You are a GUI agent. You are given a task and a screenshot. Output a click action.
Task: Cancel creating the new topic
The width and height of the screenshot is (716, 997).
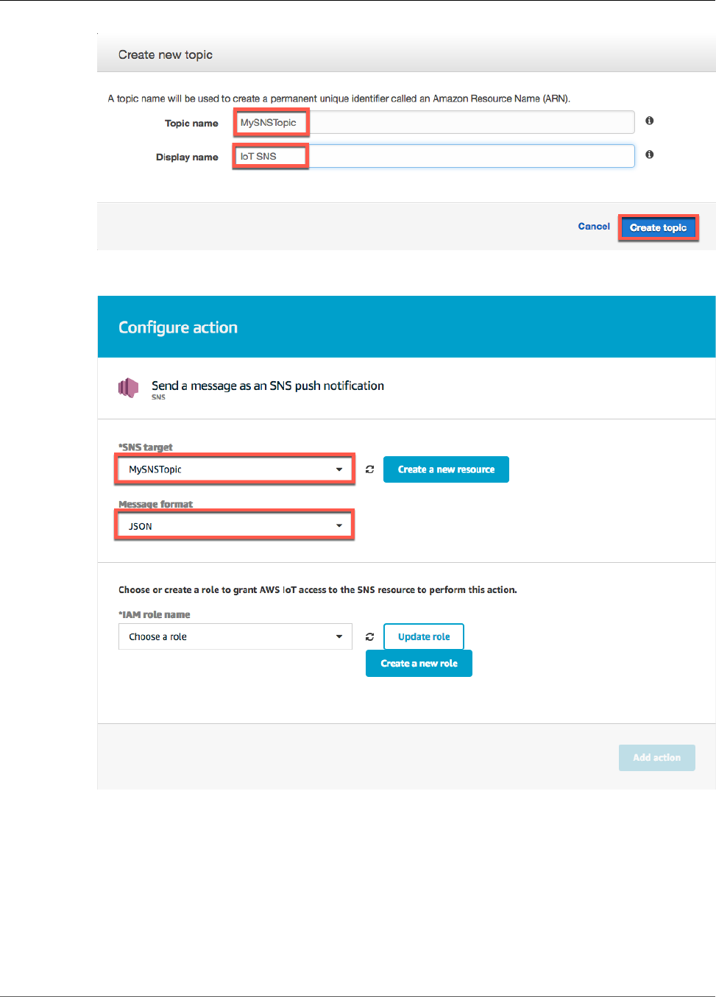point(594,227)
